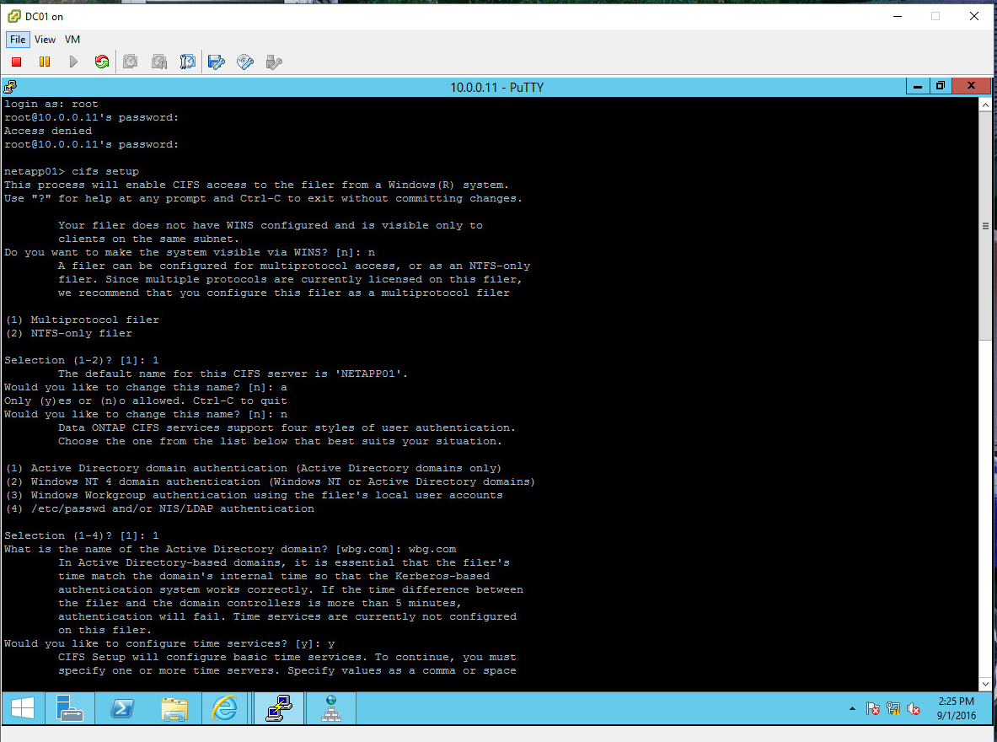Click the 'netapp01> cifs setup' command line
The width and height of the screenshot is (997, 742).
tap(71, 171)
